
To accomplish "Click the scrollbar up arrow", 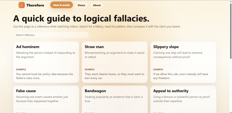I will pos(231,1).
